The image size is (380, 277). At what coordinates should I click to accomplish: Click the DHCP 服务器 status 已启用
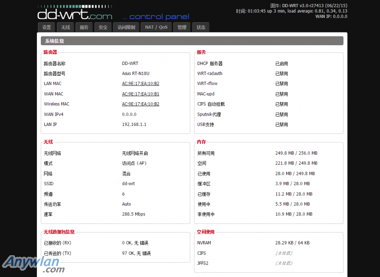pyautogui.click(x=281, y=63)
